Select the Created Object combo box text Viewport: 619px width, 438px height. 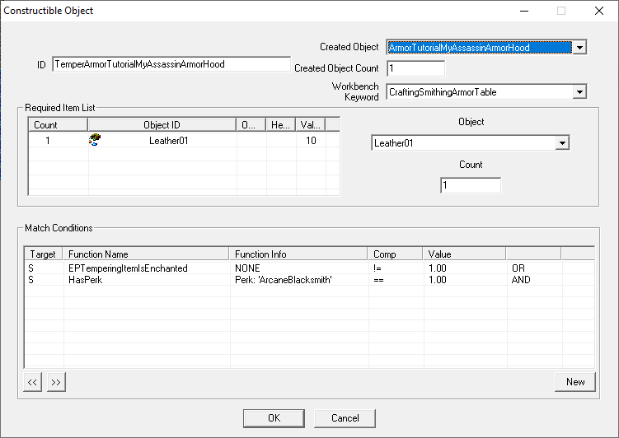tap(479, 48)
